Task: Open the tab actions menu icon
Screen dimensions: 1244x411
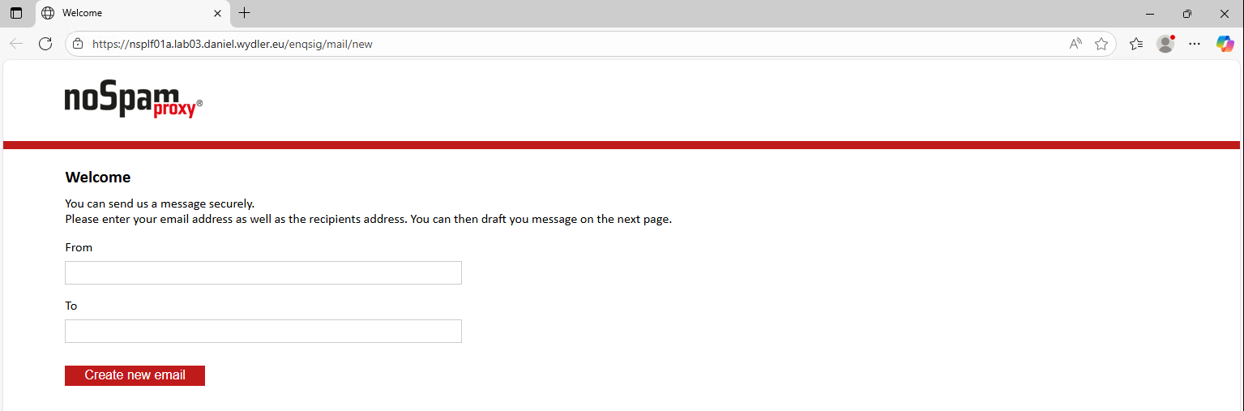Action: point(16,13)
